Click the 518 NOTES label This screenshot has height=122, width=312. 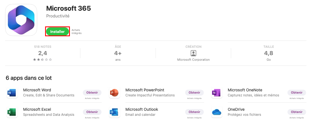43,47
